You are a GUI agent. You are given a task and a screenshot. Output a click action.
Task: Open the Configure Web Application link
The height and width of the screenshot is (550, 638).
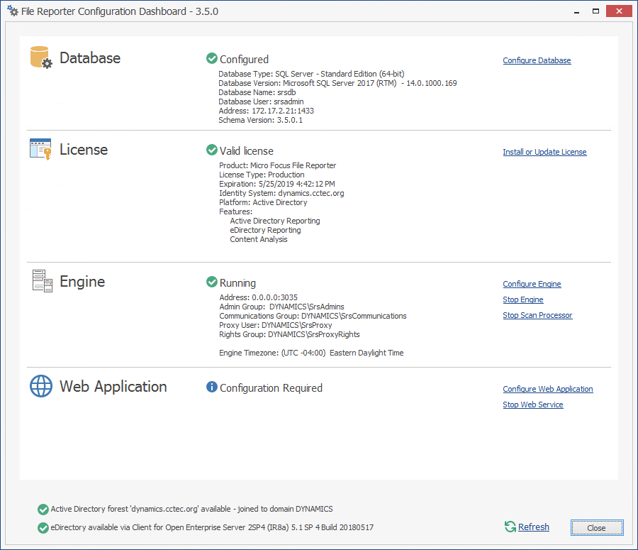548,389
